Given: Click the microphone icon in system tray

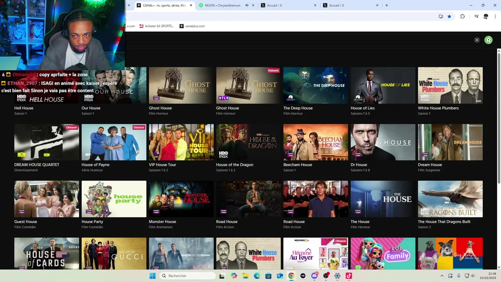Looking at the screenshot, I should tap(459, 276).
